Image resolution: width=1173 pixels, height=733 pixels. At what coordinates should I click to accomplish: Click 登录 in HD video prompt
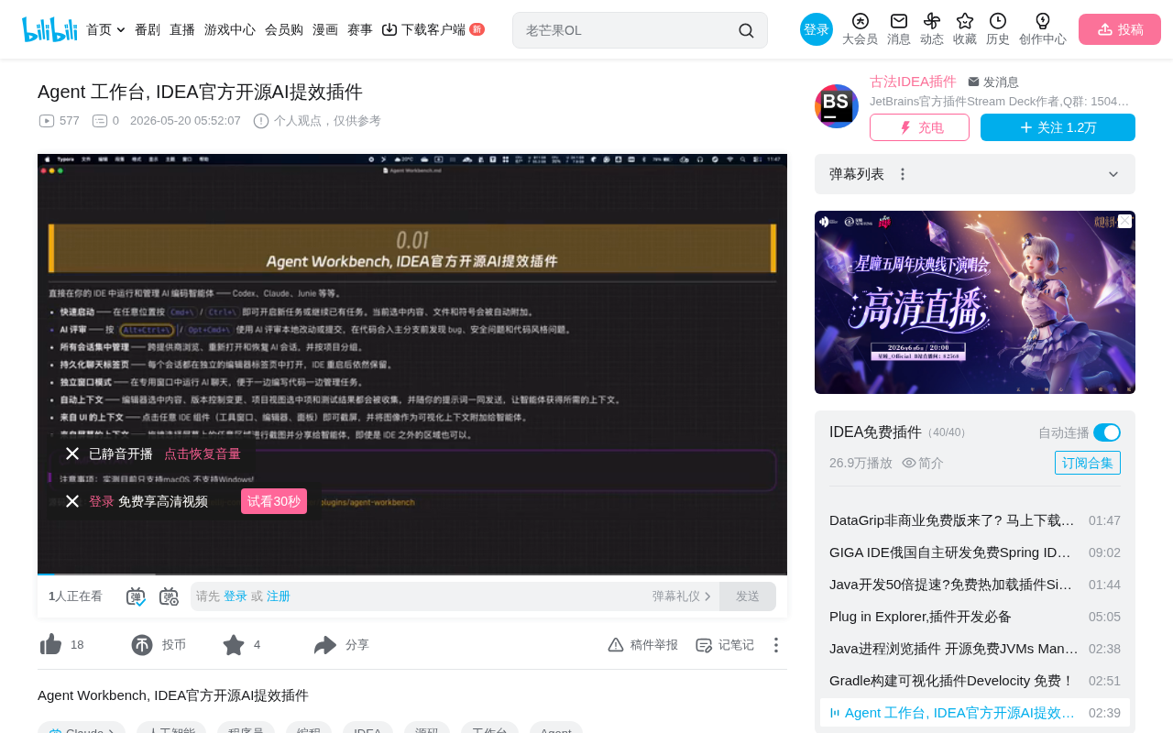pos(102,501)
